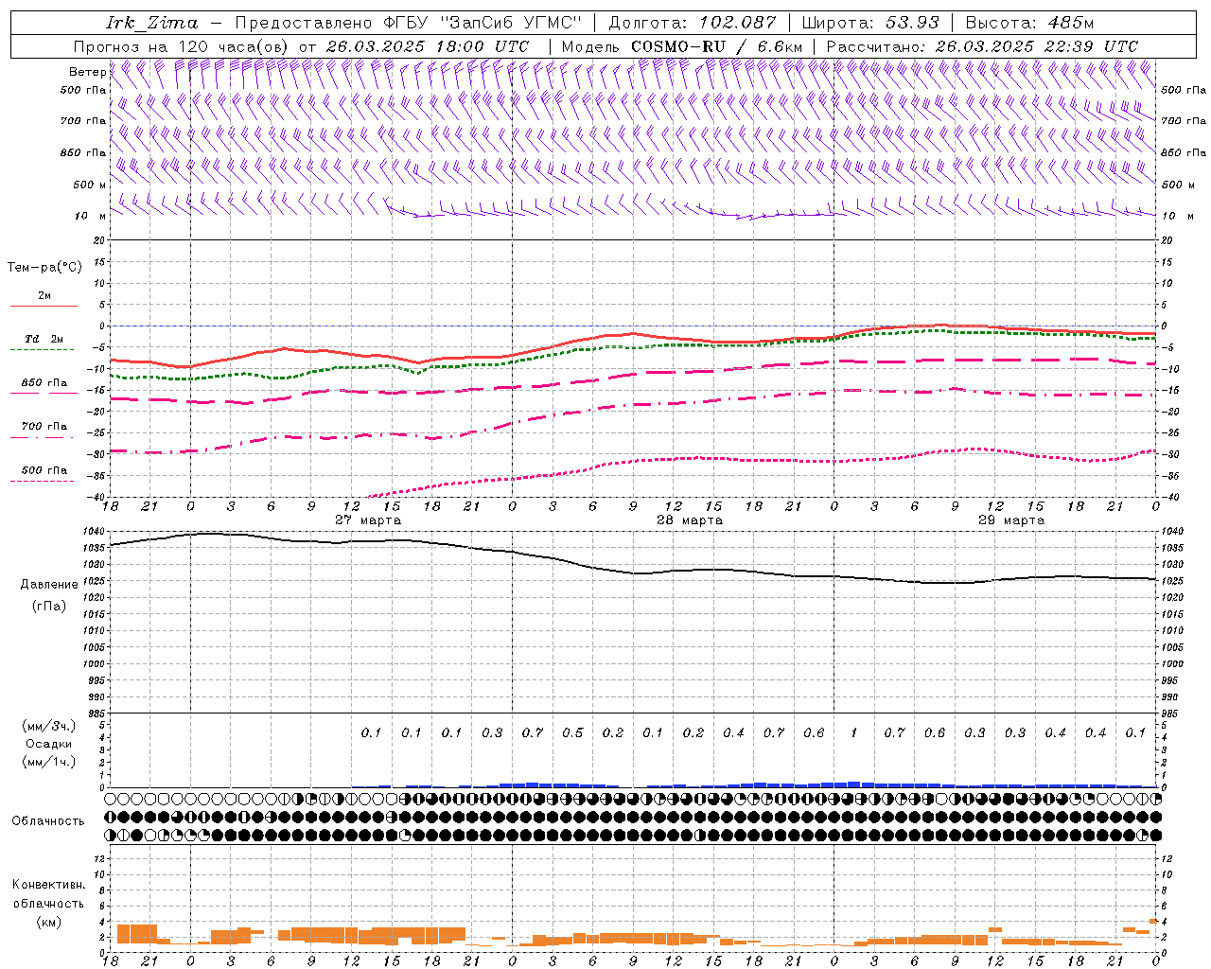Click the Долгота: 102.087 value
Viewport: 1211px width, 969px height.
click(693, 23)
